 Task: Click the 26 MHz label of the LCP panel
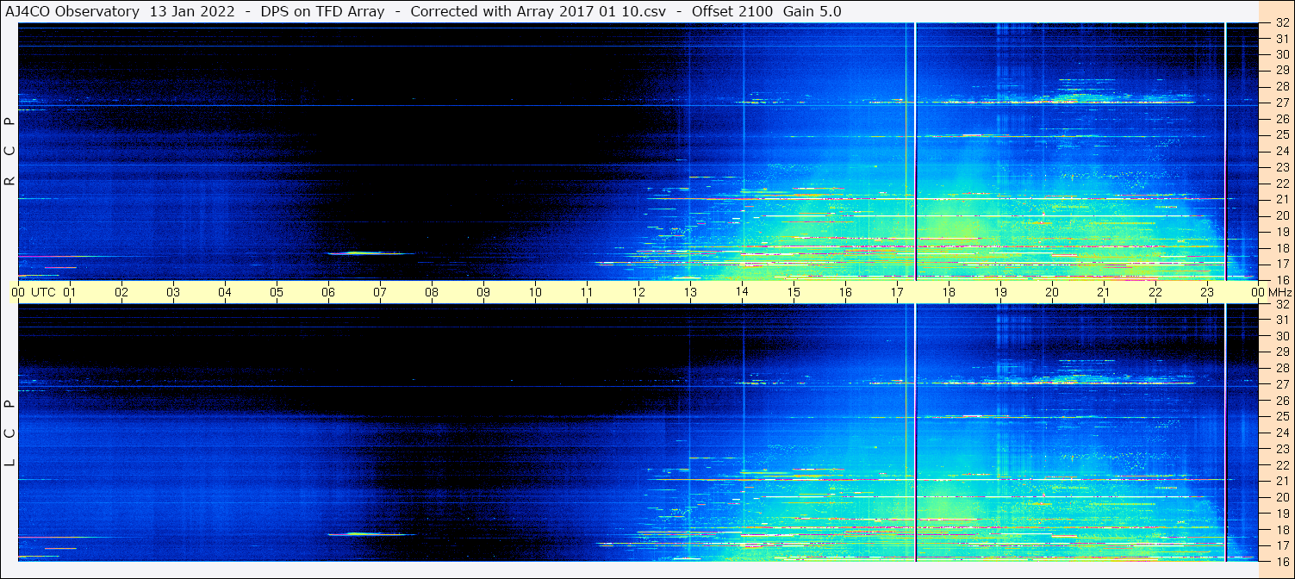(x=1281, y=400)
